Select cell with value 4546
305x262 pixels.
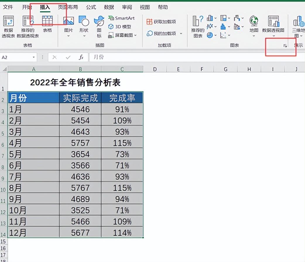point(80,109)
